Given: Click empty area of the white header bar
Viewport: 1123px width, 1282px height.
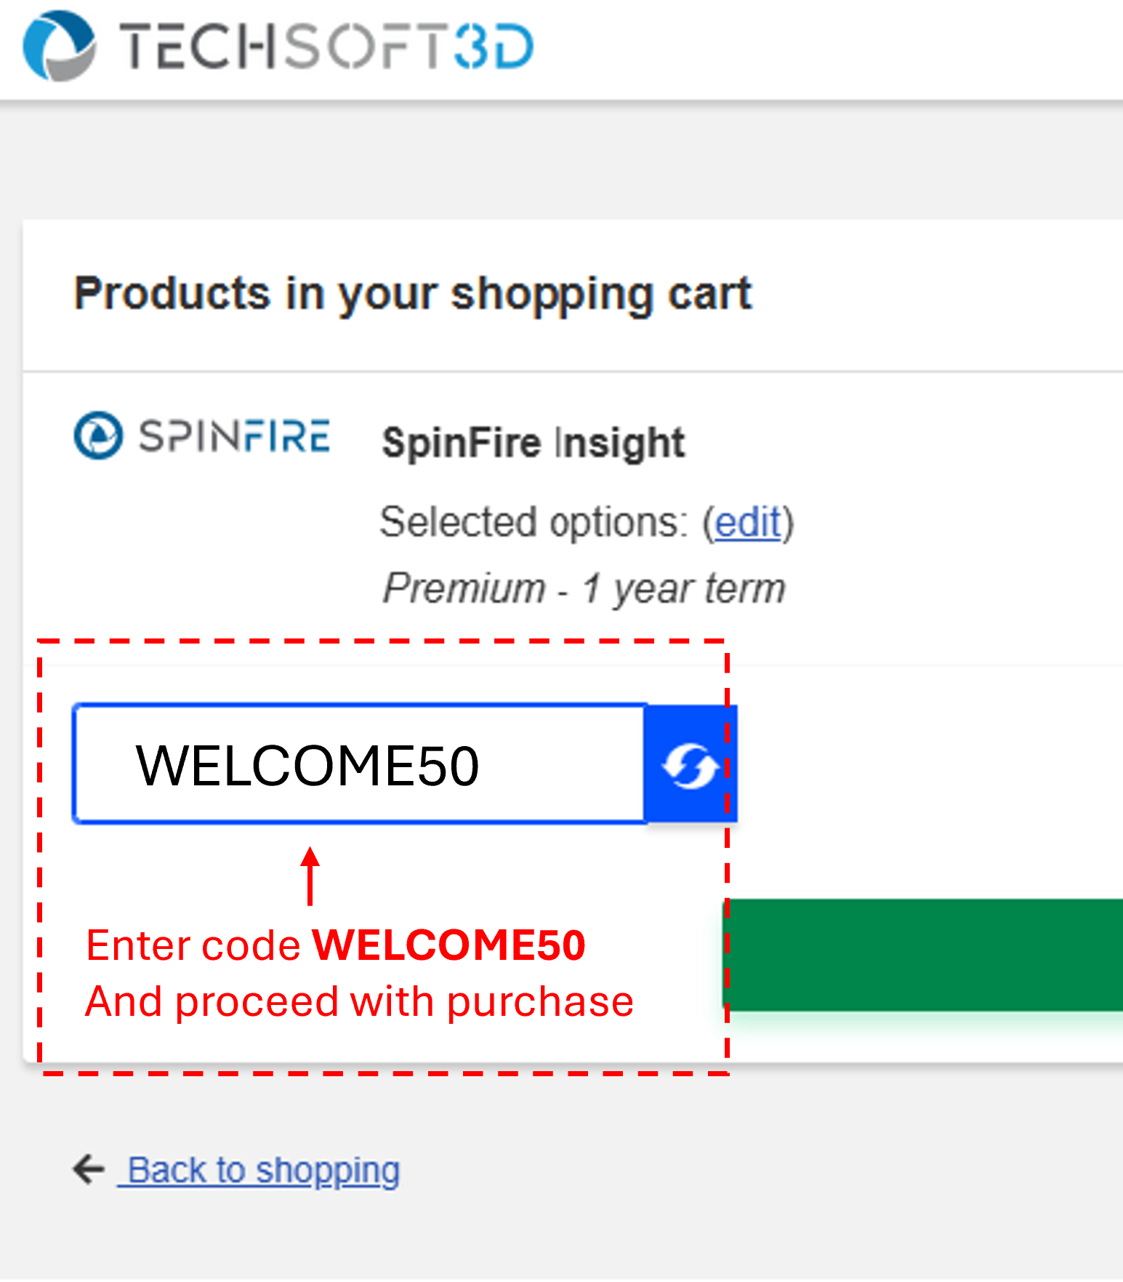Looking at the screenshot, I should [836, 48].
